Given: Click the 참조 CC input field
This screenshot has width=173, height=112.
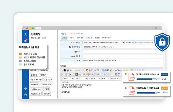Looking at the screenshot, I should [123, 51].
